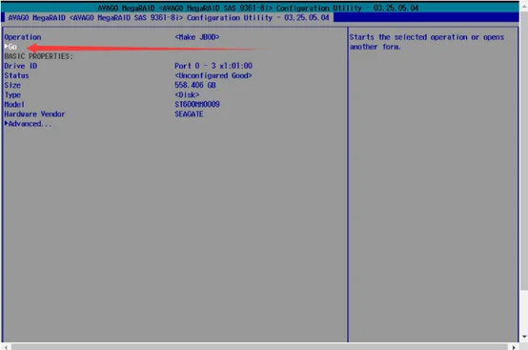Click the vertical scrollbar up arrow
The width and height of the screenshot is (528, 350).
pyautogui.click(x=524, y=6)
